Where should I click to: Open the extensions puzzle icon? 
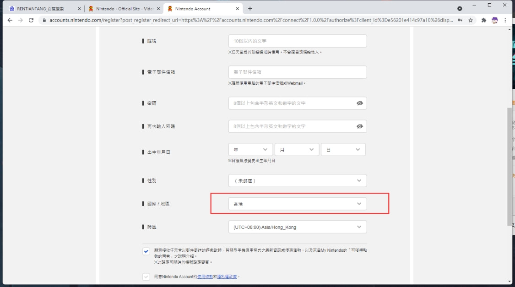(483, 20)
